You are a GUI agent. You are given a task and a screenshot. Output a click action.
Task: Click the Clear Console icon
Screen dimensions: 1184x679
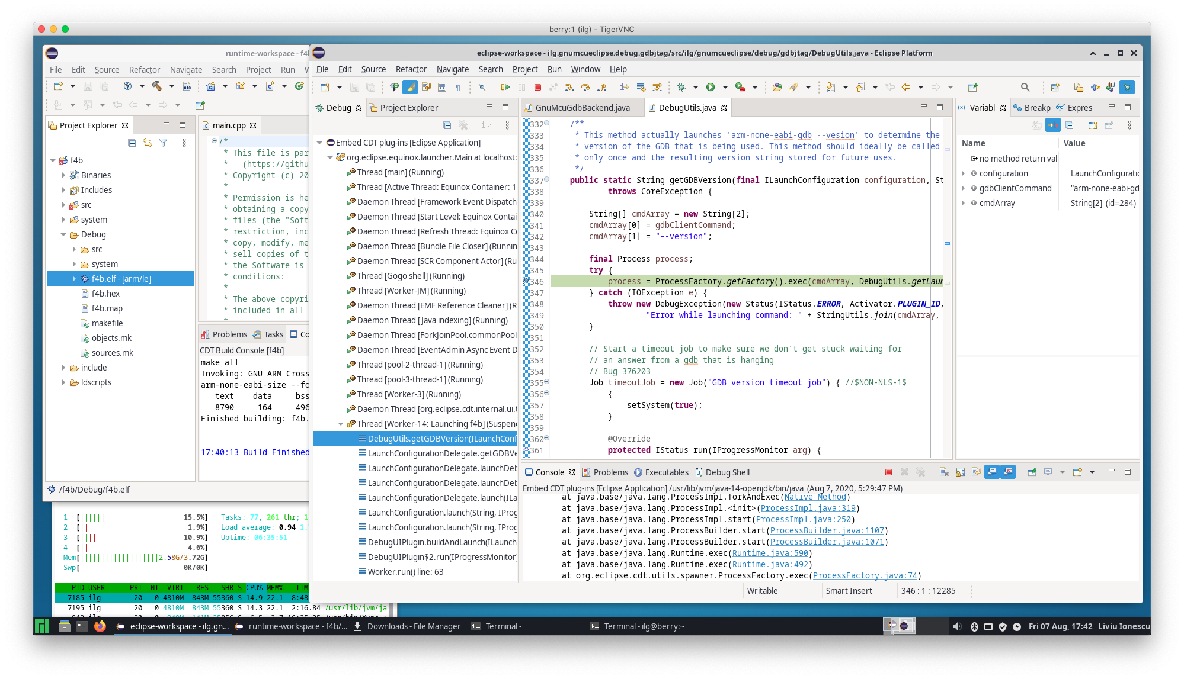coord(944,472)
